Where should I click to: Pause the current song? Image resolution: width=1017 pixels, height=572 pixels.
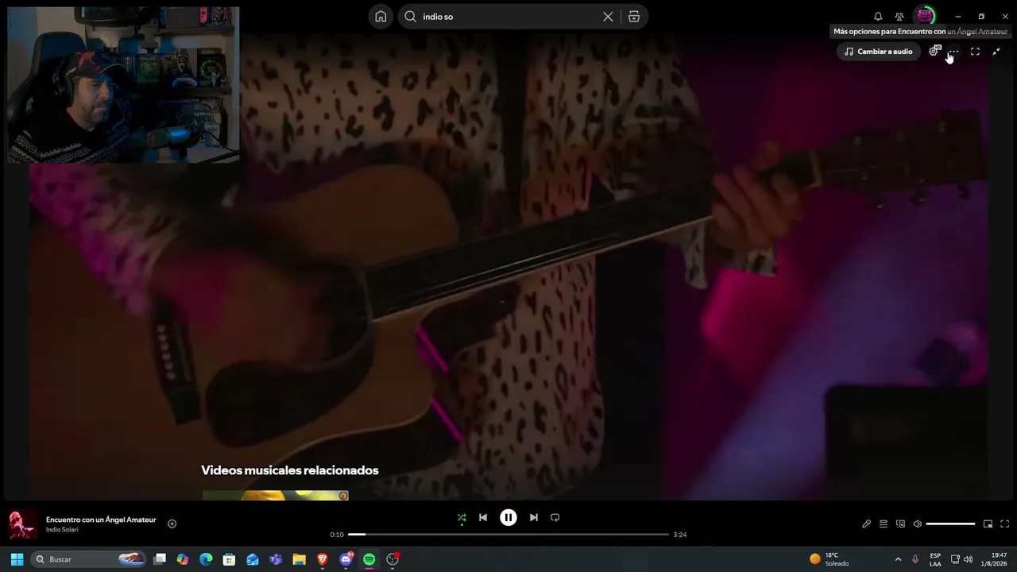tap(508, 517)
